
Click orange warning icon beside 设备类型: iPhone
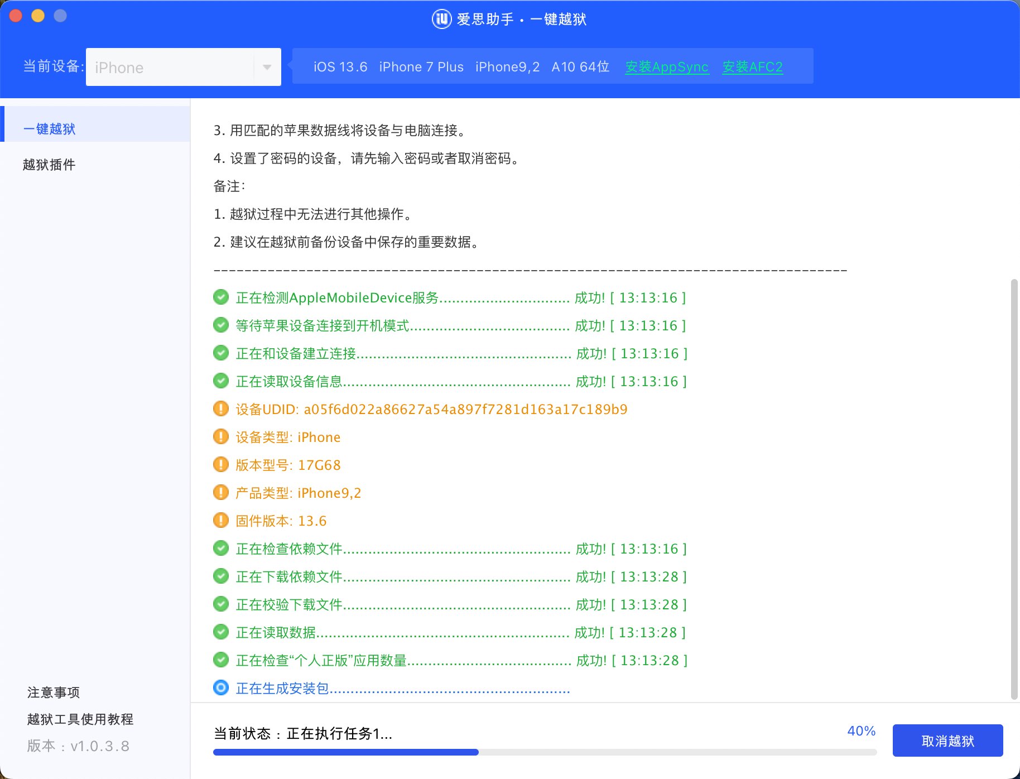[221, 436]
